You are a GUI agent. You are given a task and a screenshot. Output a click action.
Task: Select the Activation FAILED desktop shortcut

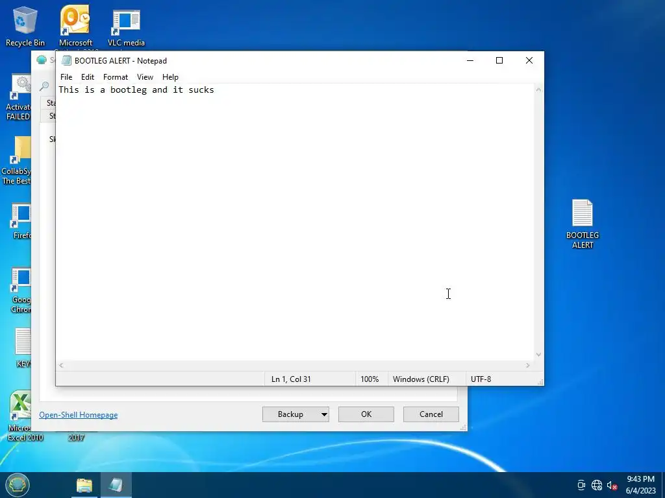[18, 97]
